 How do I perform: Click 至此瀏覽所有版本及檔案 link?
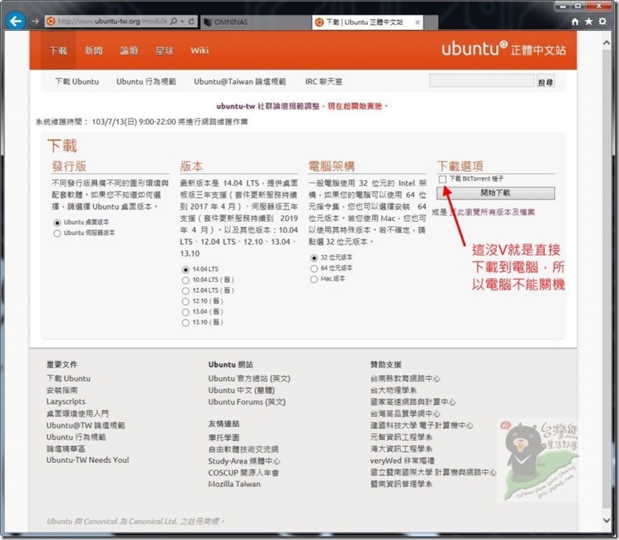pos(492,212)
